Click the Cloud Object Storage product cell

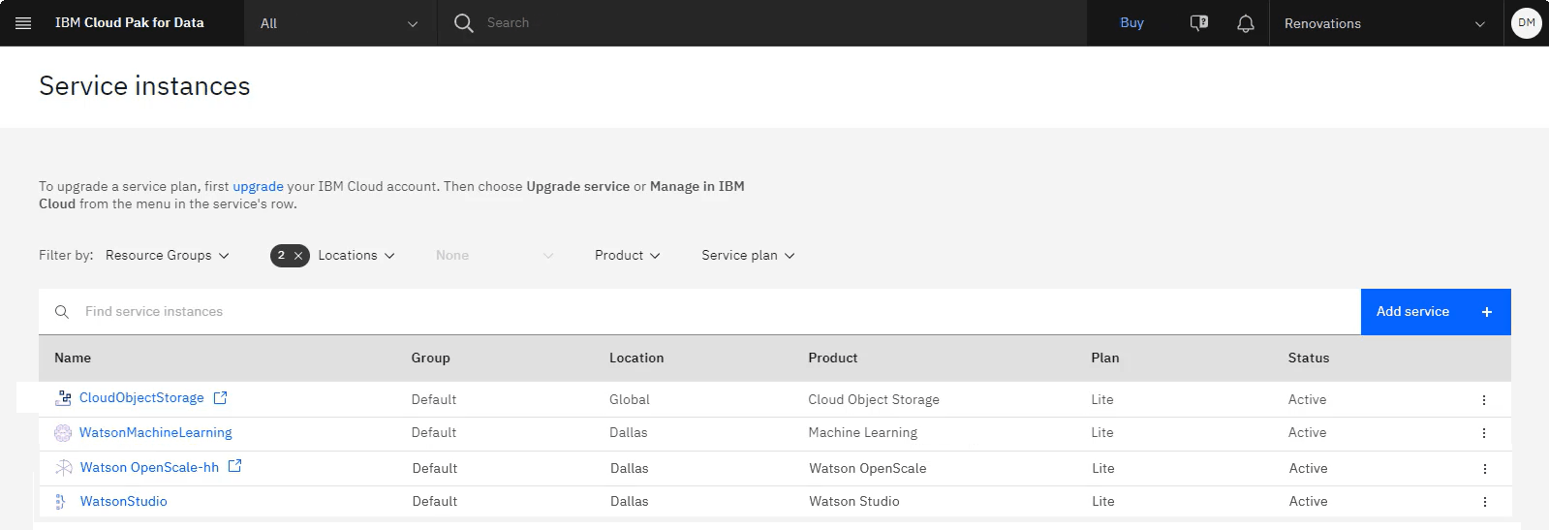[x=874, y=400]
